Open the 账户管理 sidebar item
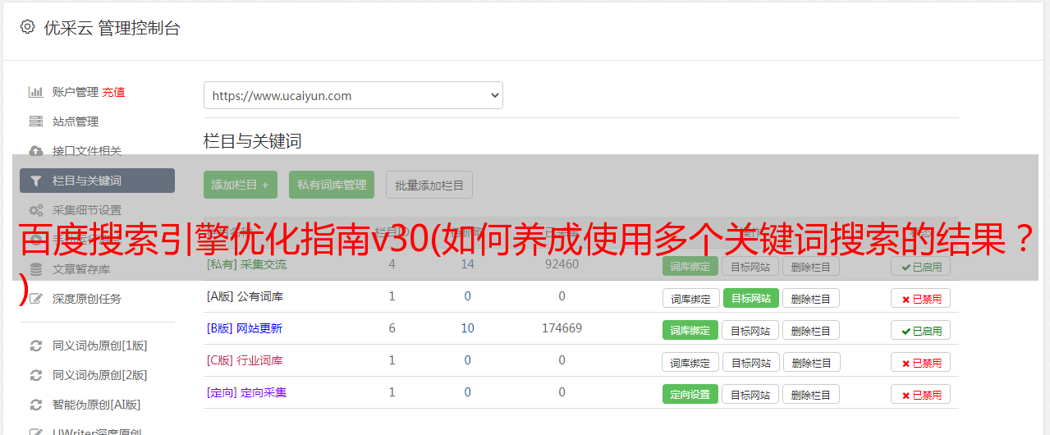 pos(76,92)
